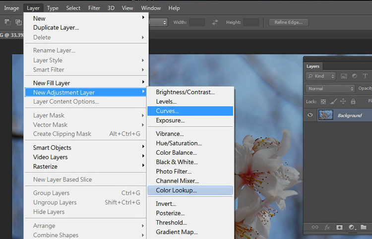
Task: Open the Filter menu
Action: point(94,8)
